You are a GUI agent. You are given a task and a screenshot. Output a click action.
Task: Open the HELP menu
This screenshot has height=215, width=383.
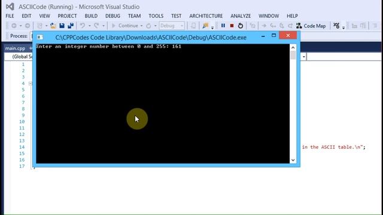click(292, 16)
